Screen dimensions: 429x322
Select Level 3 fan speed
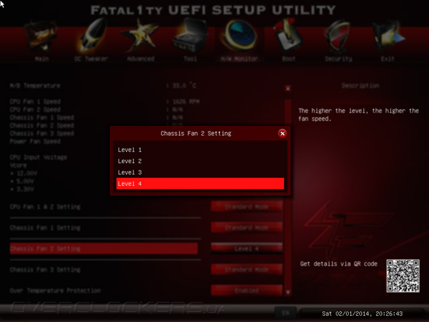point(200,172)
